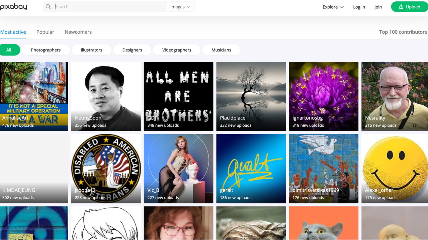Viewport: 428px width, 240px height.
Task: Expand the Explore menu
Action: click(x=333, y=7)
